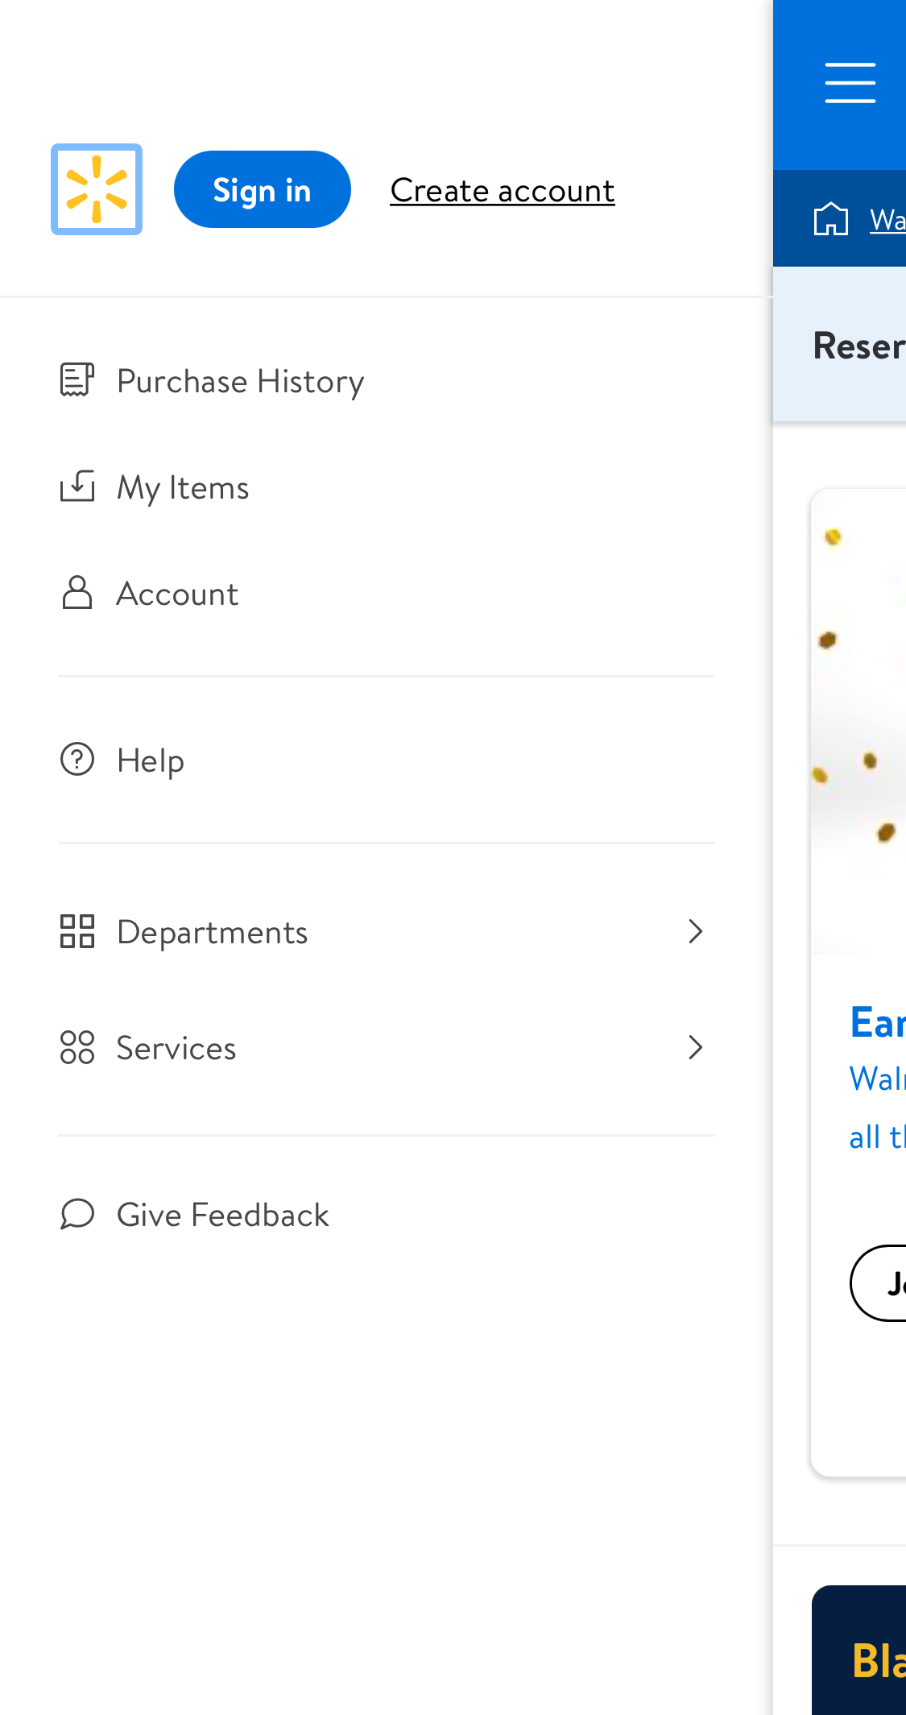Select My Items from the menu
The image size is (906, 1715).
(183, 487)
